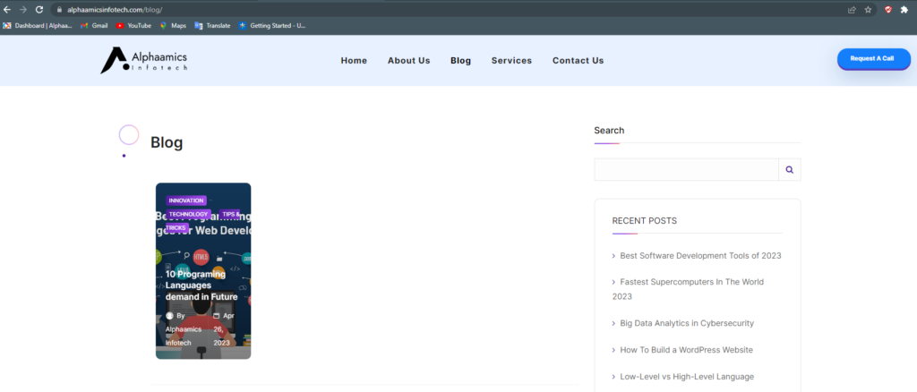This screenshot has height=392, width=917.
Task: Click the Blog page heading text
Action: tap(167, 142)
